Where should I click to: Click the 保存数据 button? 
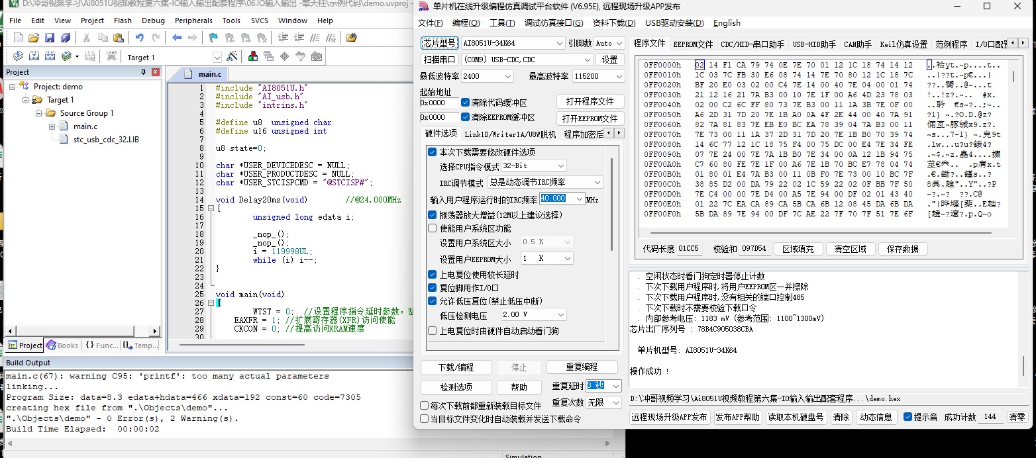pyautogui.click(x=902, y=249)
